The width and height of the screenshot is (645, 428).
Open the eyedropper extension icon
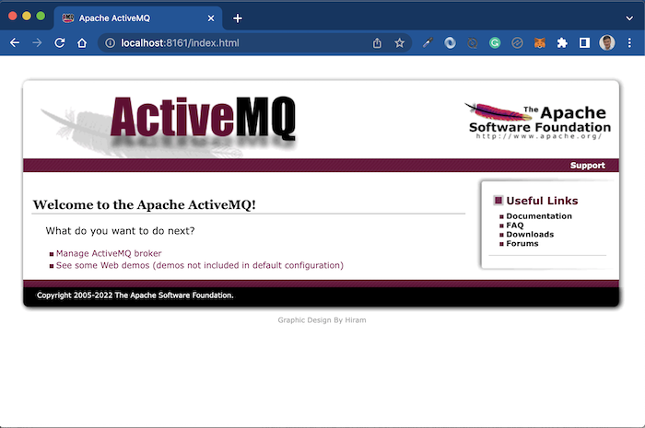click(x=428, y=42)
